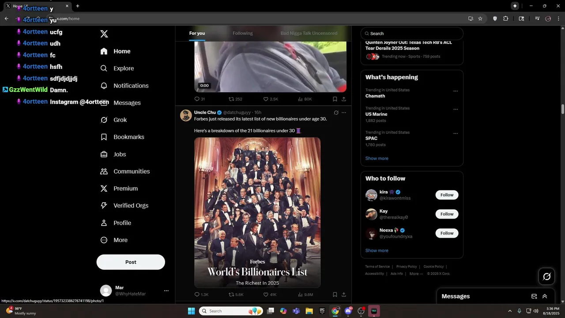Bookmark the video post with 80K views

point(335,99)
